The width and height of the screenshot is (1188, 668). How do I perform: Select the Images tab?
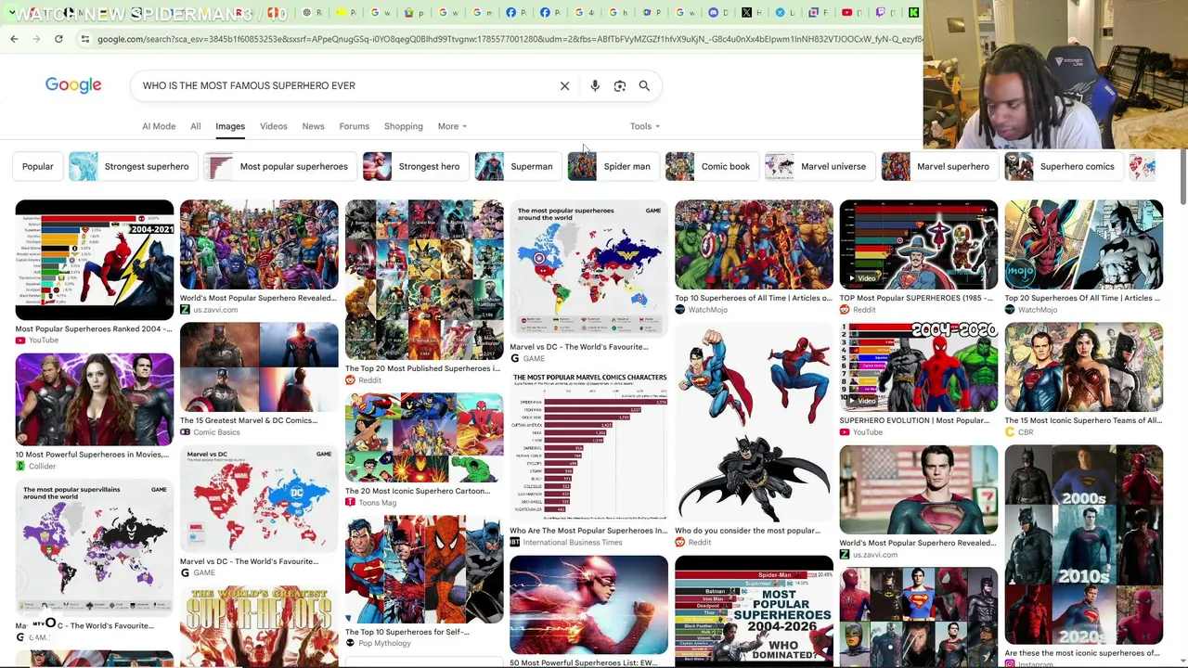[x=230, y=126]
